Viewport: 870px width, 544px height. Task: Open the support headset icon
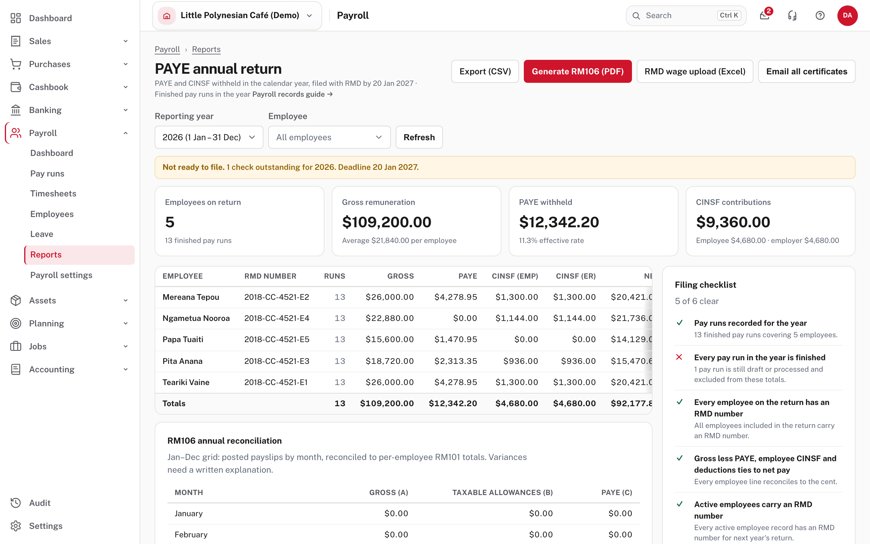[x=792, y=15]
